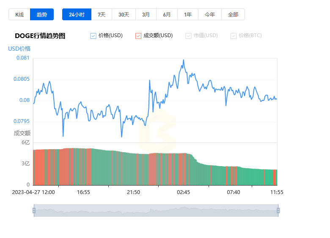Click the right handle of range slider
330x238 pixels.
278,211
